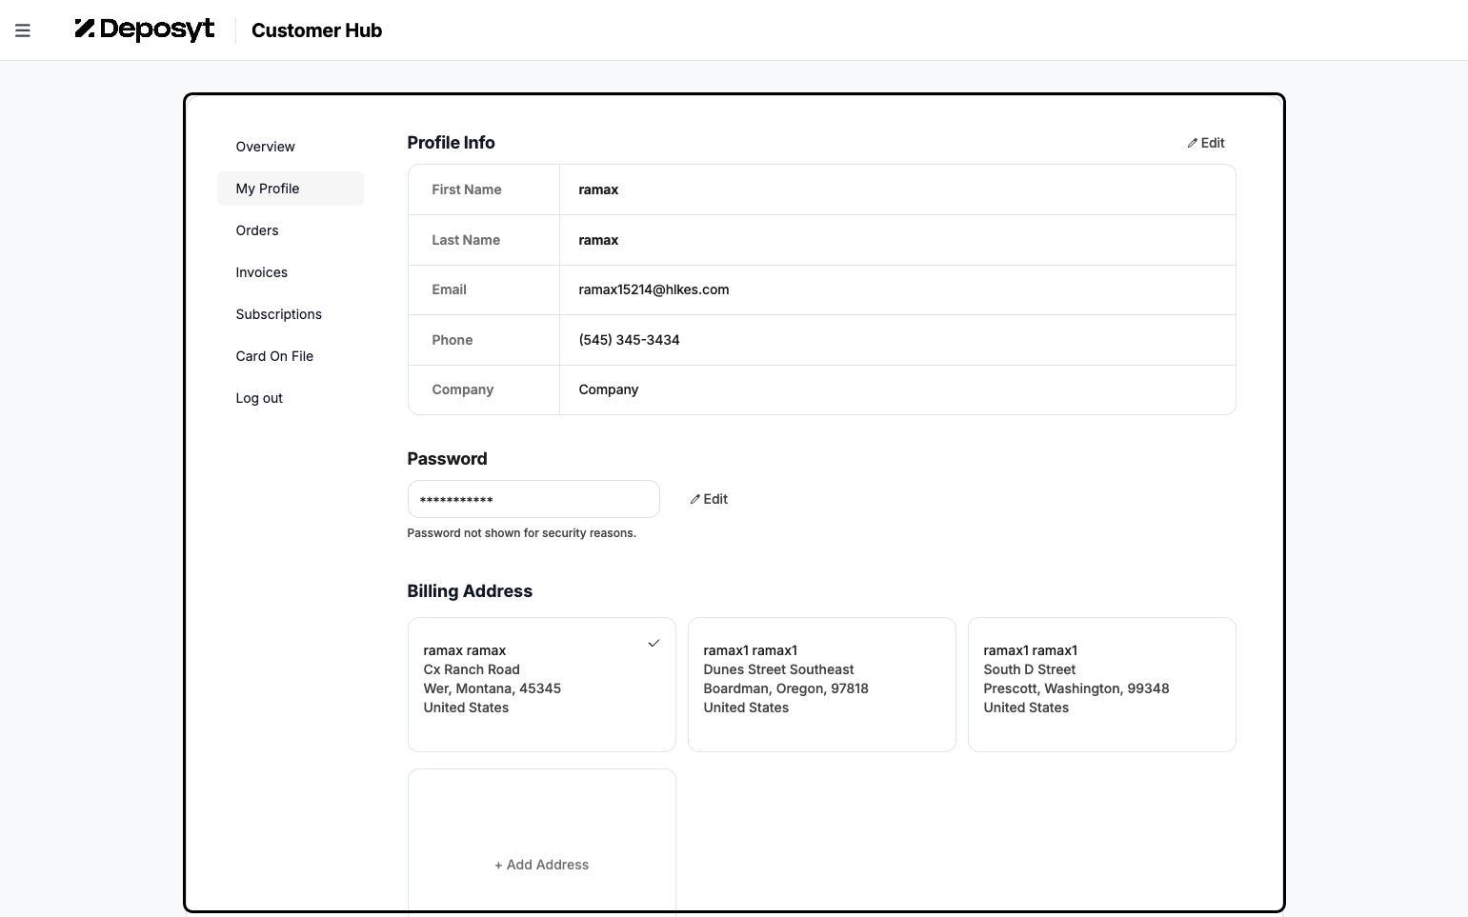Click phone number (545) 345-3434
The height and width of the screenshot is (917, 1468).
pos(629,340)
